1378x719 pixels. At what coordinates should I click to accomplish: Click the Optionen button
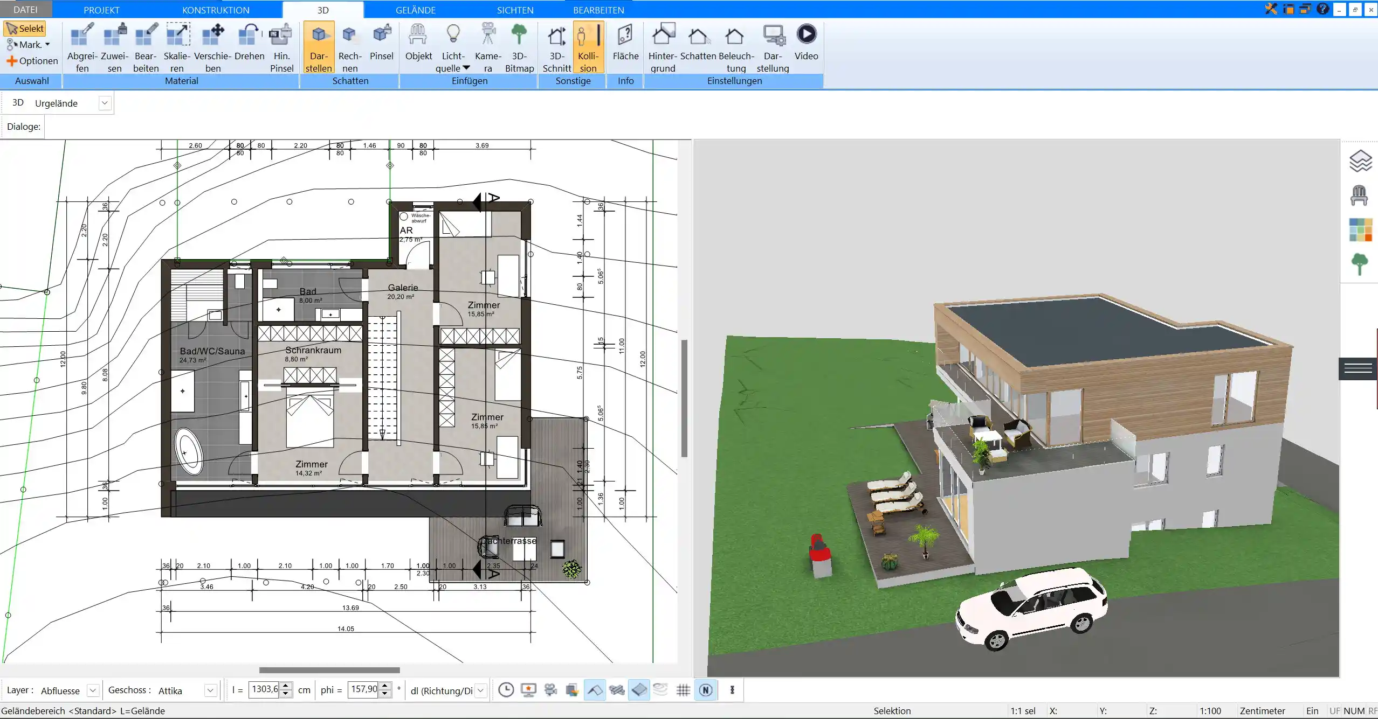32,61
